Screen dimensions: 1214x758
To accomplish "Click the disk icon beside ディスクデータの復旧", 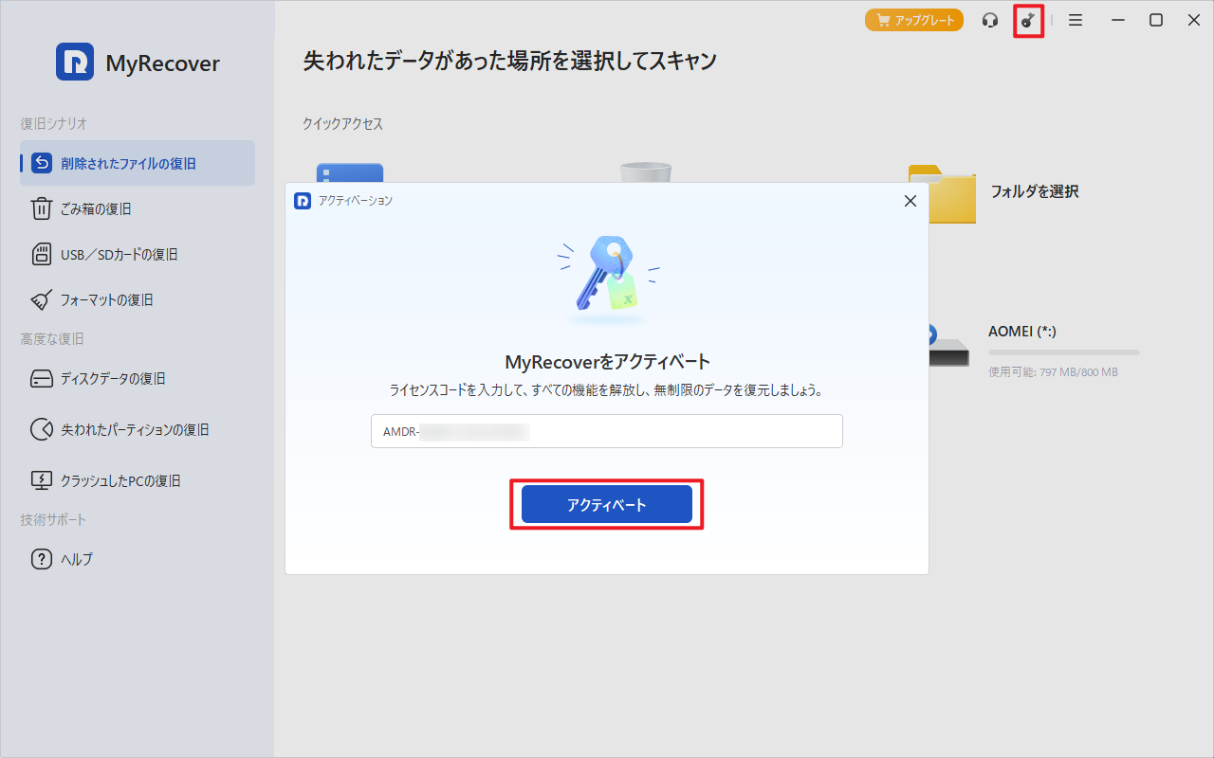I will [x=42, y=379].
